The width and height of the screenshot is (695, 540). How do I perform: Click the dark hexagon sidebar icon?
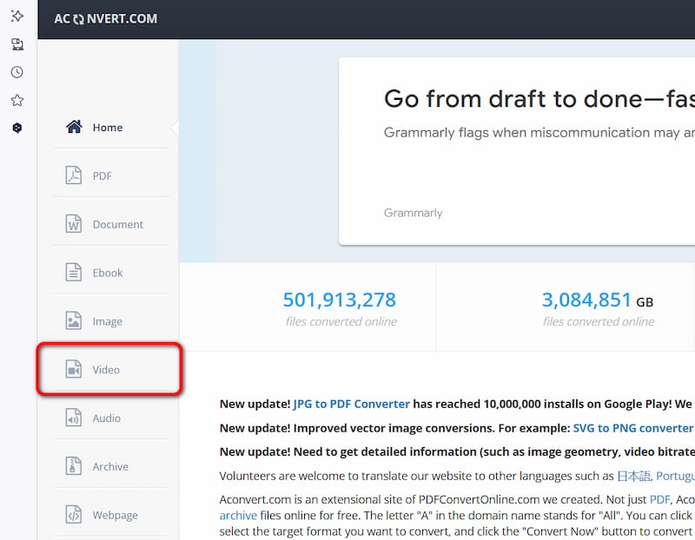click(17, 128)
